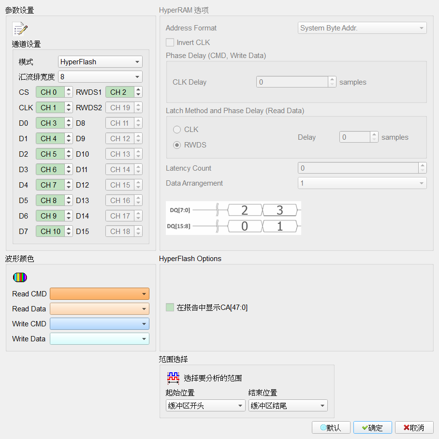
Task: Click the 确定 button
Action: 372,427
